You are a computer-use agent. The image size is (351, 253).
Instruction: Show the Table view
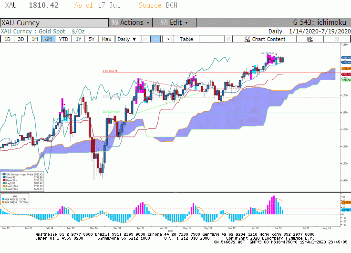click(x=186, y=39)
